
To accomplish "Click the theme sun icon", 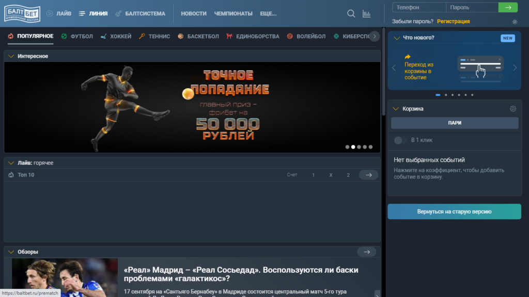I will (515, 22).
